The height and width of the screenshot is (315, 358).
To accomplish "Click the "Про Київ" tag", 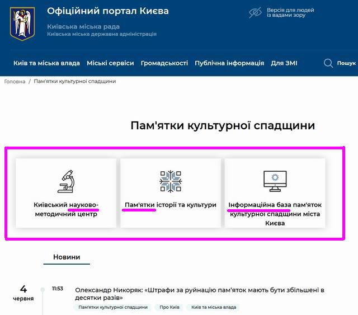I will click(169, 307).
